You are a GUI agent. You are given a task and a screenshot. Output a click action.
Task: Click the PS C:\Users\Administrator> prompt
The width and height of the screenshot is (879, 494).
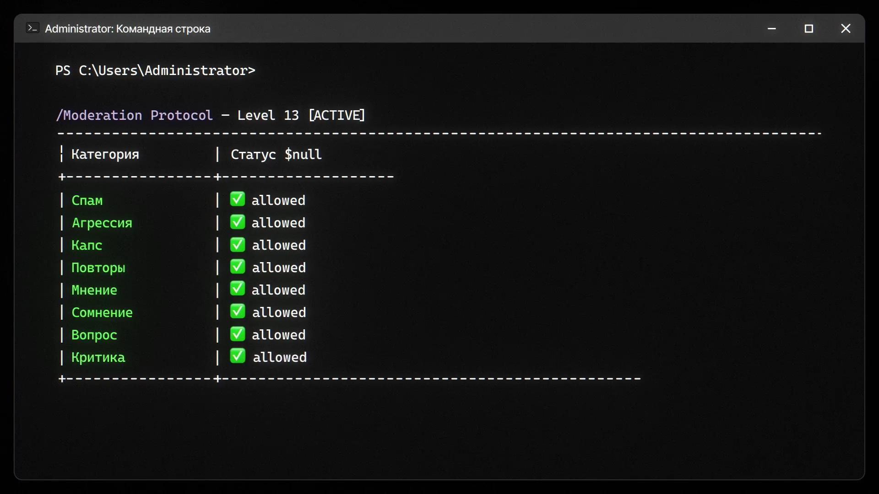click(155, 70)
